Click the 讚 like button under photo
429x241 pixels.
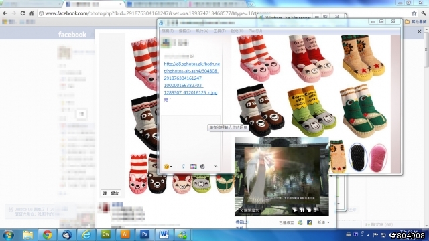tap(105, 193)
